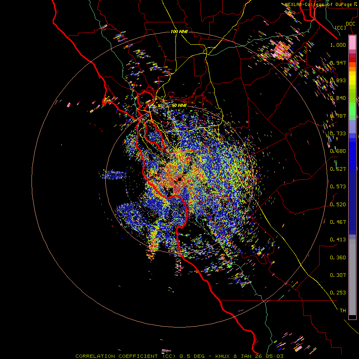Select the 0.787 legend value

(338, 116)
